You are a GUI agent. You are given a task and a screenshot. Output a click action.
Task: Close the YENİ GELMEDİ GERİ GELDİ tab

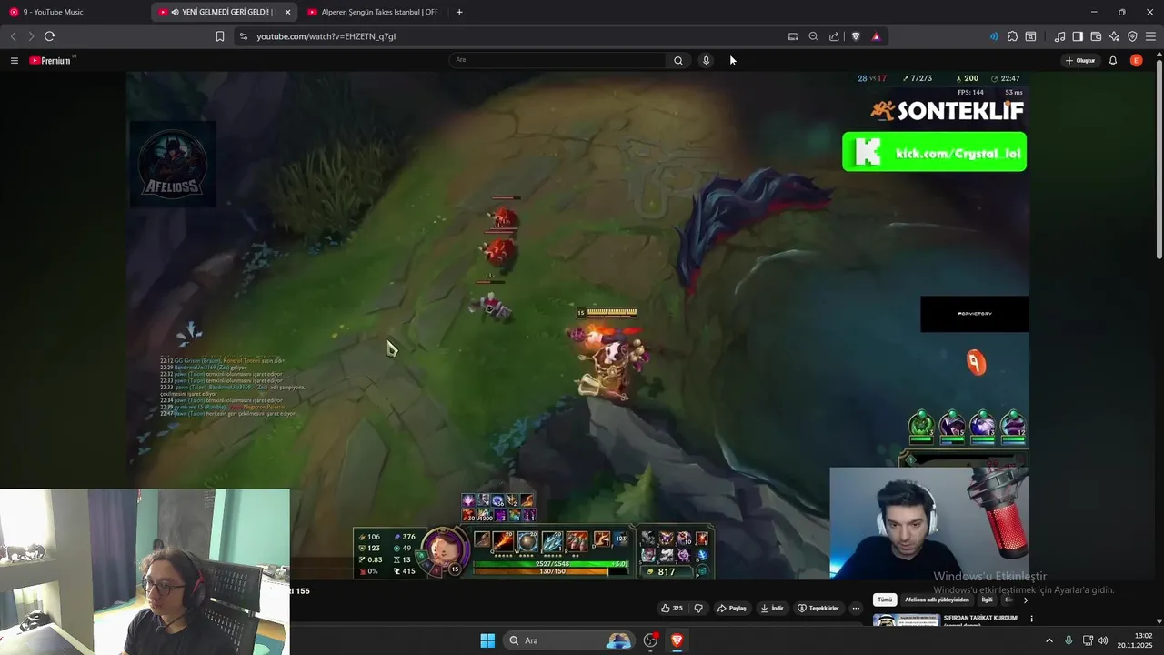pyautogui.click(x=287, y=12)
